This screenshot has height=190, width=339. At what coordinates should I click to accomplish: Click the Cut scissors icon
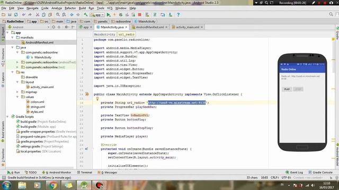click(x=38, y=15)
